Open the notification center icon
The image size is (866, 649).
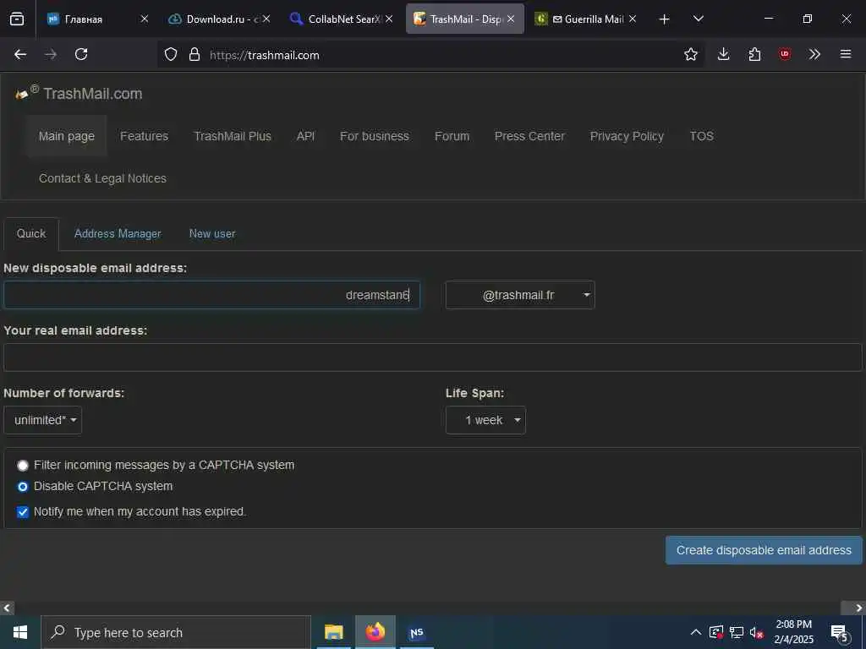pyautogui.click(x=840, y=634)
